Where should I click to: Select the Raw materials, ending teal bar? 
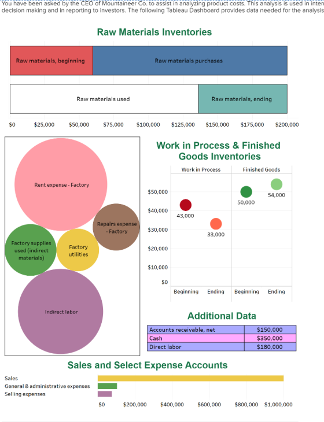[x=243, y=99]
